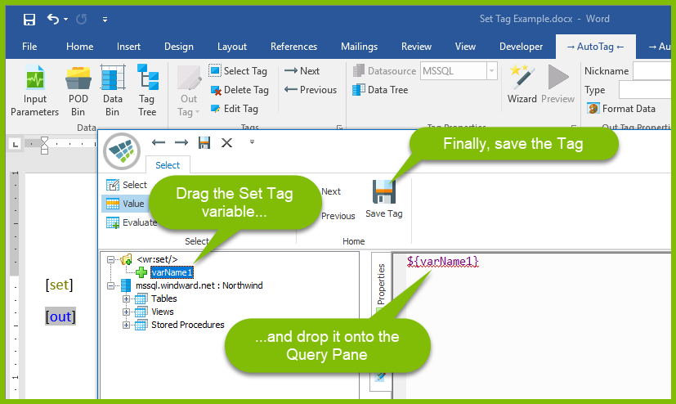The width and height of the screenshot is (676, 404).
Task: Click Previous in tag editor Home group
Action: click(338, 216)
